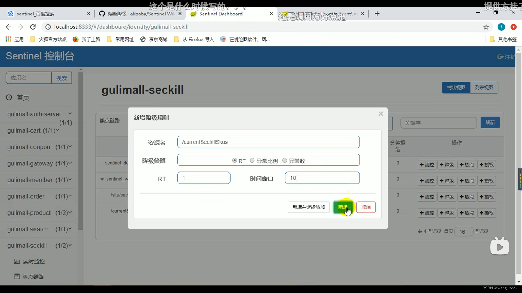Screen dimensions: 522x293
Task: Bookmark the page with the star icon
Action: click(486, 27)
